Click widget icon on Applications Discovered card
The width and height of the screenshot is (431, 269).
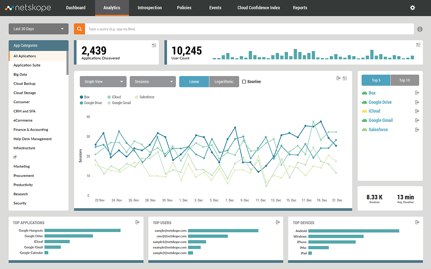click(x=154, y=45)
